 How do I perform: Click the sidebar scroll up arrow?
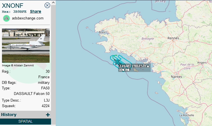[53, 2]
